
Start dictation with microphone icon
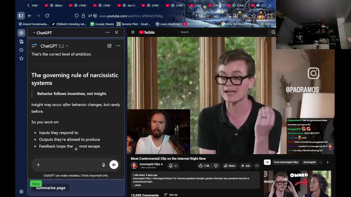click(104, 165)
